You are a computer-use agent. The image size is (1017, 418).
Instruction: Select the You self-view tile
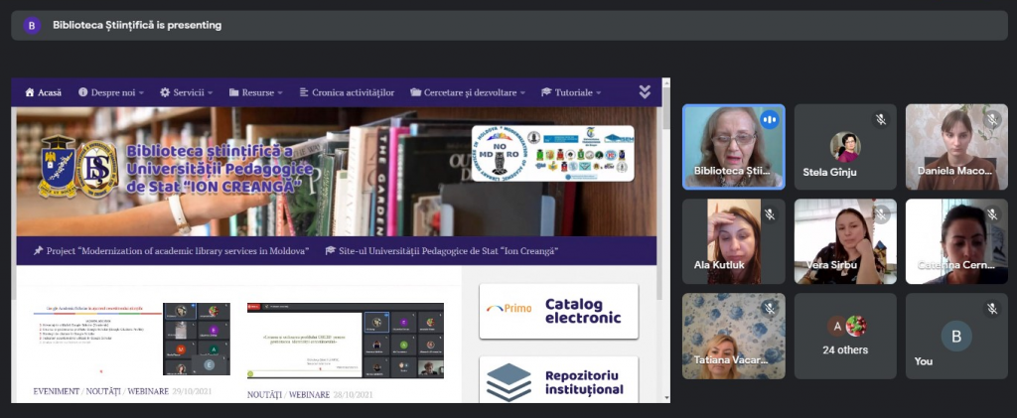pyautogui.click(x=956, y=336)
